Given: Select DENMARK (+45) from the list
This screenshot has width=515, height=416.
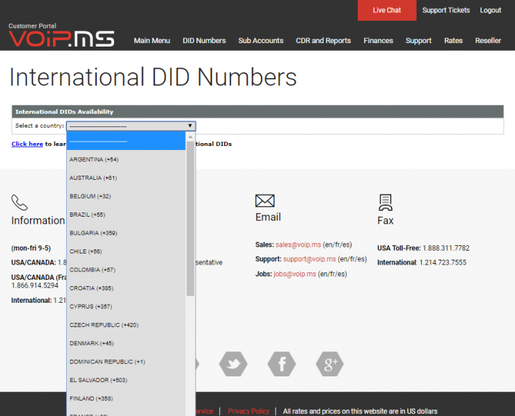Looking at the screenshot, I should 126,343.
